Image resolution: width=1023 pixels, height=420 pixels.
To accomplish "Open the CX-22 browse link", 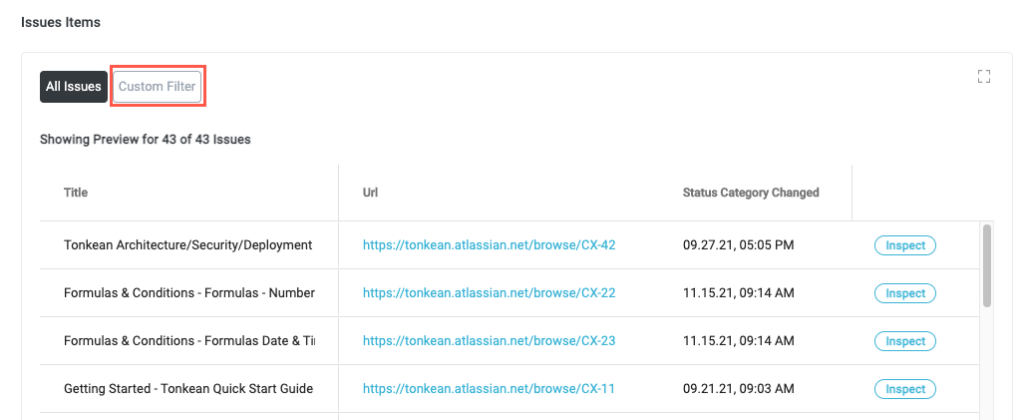I will 489,293.
